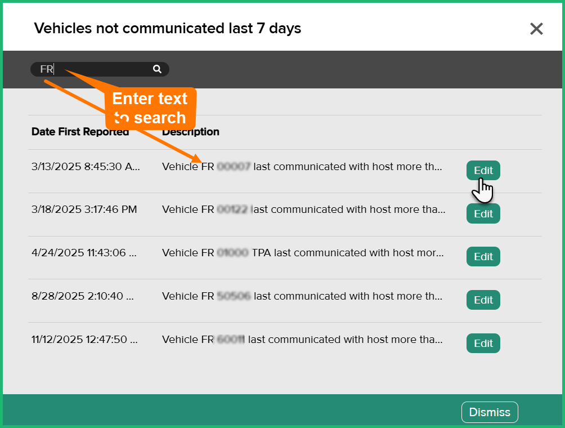Select the 11/12/2025 12:47:50 date cell
The height and width of the screenshot is (428, 565).
(x=85, y=340)
